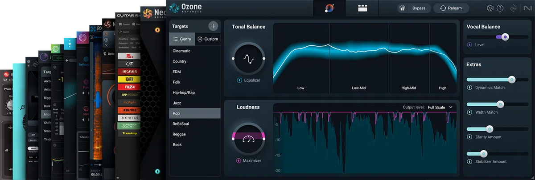This screenshot has height=180, width=535.
Task: Click the purple concentric-rings plugin logo
Action: pos(82,39)
